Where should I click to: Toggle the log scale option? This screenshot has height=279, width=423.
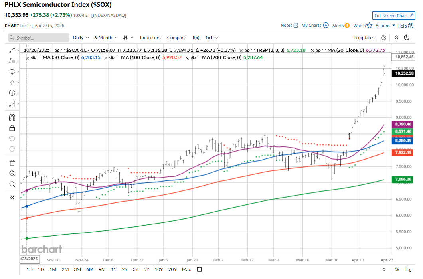pyautogui.click(x=408, y=269)
